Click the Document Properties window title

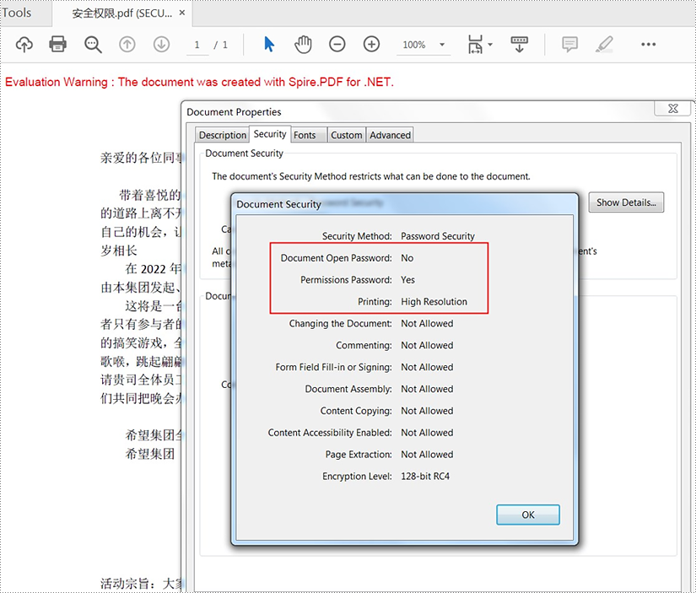234,112
